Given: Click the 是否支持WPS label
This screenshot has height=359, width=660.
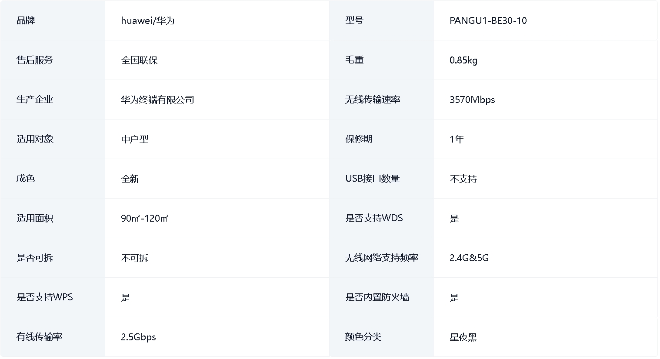Looking at the screenshot, I should (x=45, y=297).
